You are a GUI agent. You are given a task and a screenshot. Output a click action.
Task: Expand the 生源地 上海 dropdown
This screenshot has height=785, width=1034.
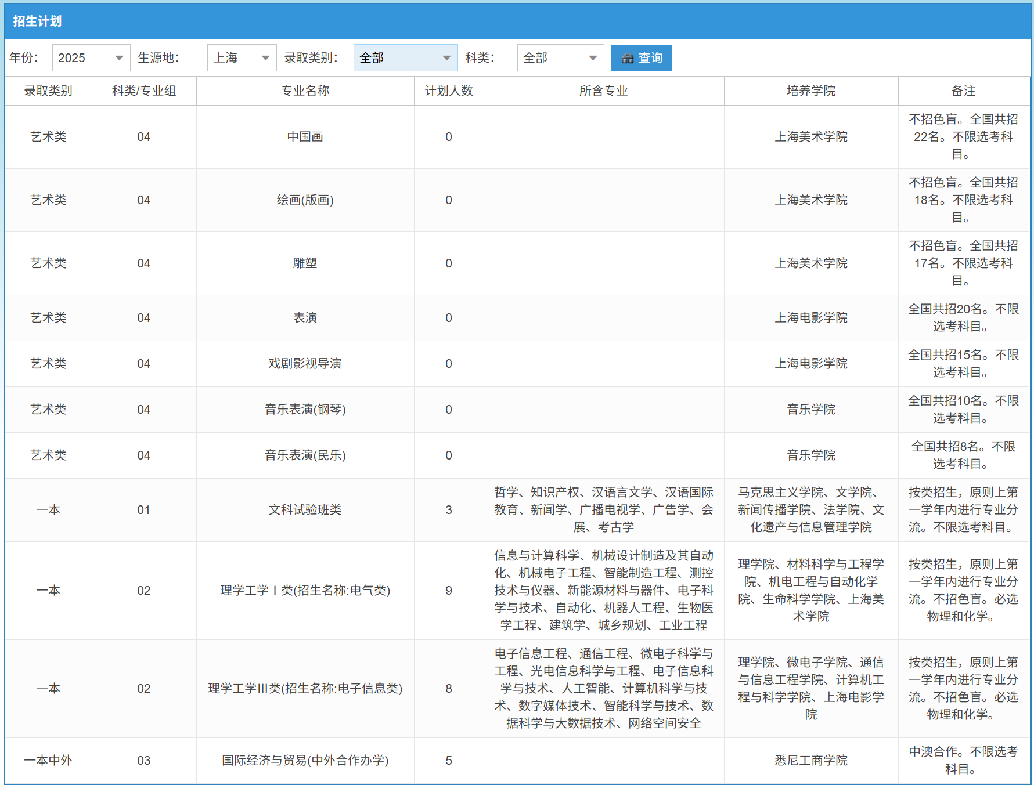click(x=242, y=58)
